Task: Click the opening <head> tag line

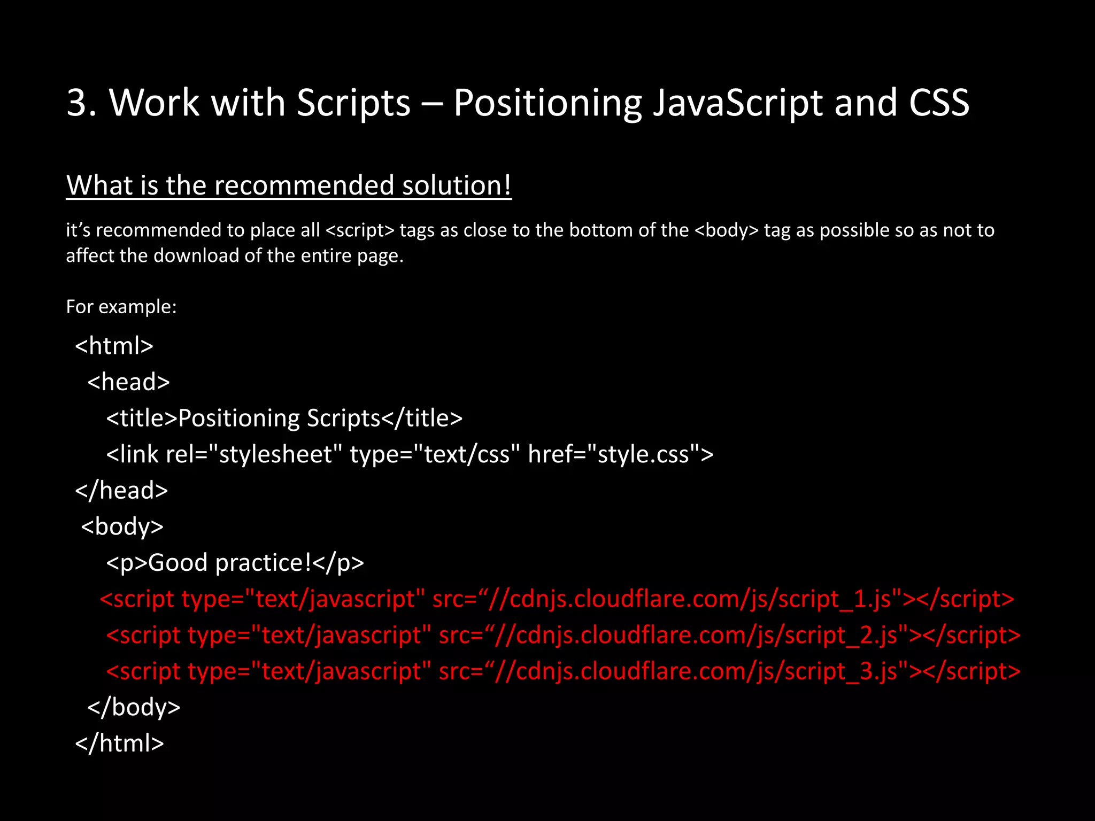Action: (x=128, y=382)
